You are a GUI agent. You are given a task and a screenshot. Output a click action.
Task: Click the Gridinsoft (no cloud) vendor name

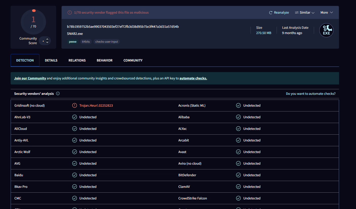pyautogui.click(x=30, y=105)
